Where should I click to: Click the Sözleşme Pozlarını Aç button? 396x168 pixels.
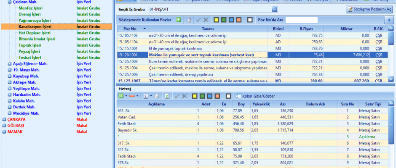pos(367,9)
